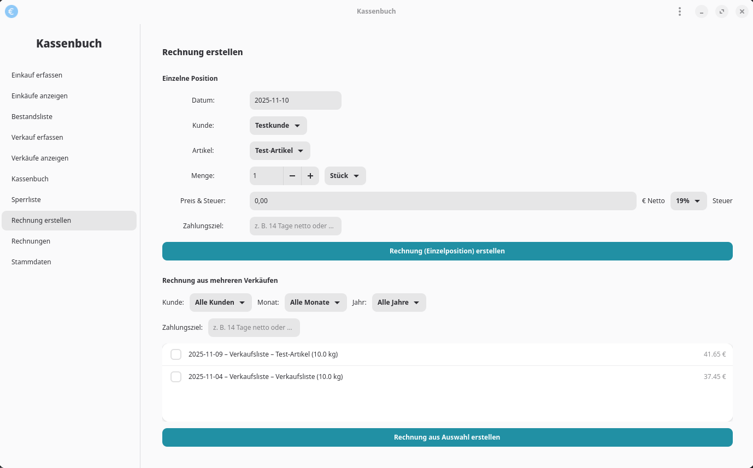Open Bestandsliste from the sidebar

[32, 117]
